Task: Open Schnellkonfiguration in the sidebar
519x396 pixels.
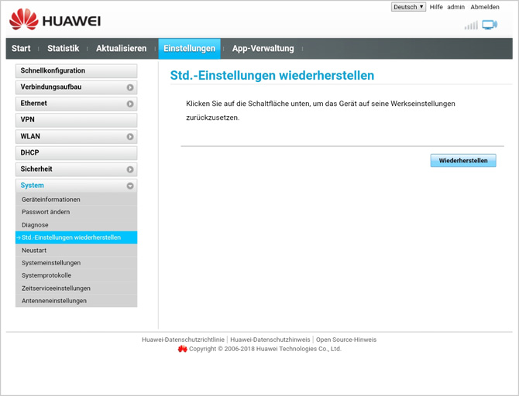Action: pyautogui.click(x=76, y=71)
